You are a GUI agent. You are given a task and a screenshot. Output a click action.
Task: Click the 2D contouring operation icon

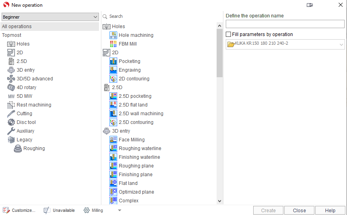[113, 79]
